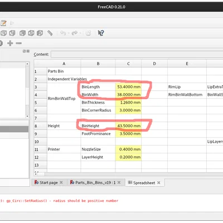
Task: Select the BinLength value cell 53.4000 mm
Action: tap(128, 87)
